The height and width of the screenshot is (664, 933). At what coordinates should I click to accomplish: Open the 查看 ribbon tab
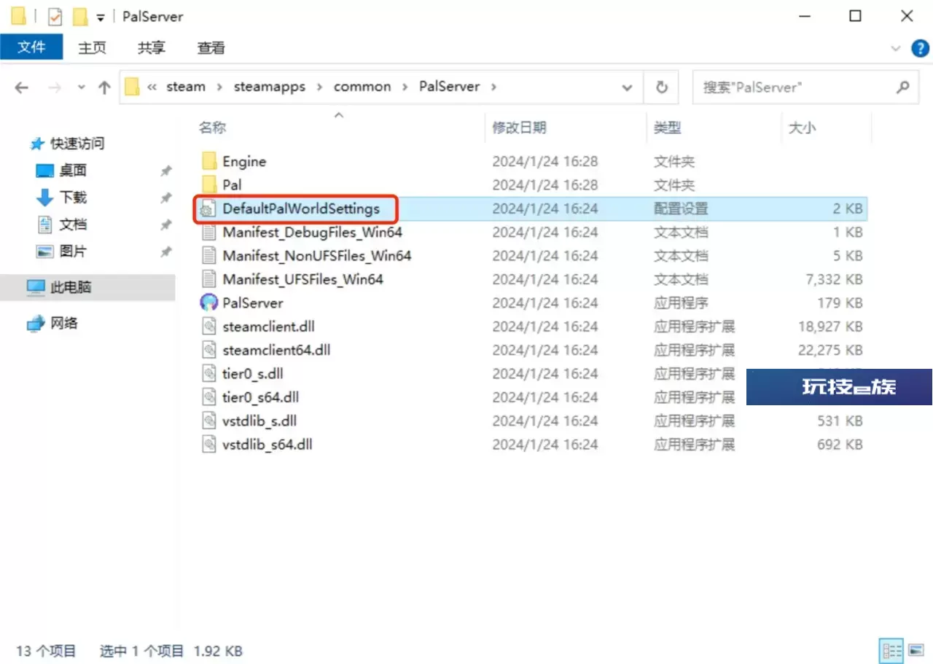pyautogui.click(x=211, y=47)
